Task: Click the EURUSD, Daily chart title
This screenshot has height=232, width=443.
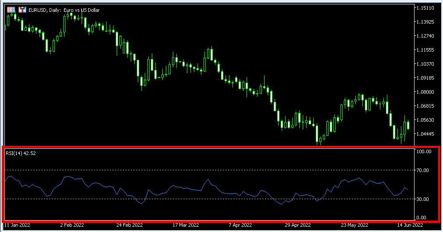Action: coord(64,10)
